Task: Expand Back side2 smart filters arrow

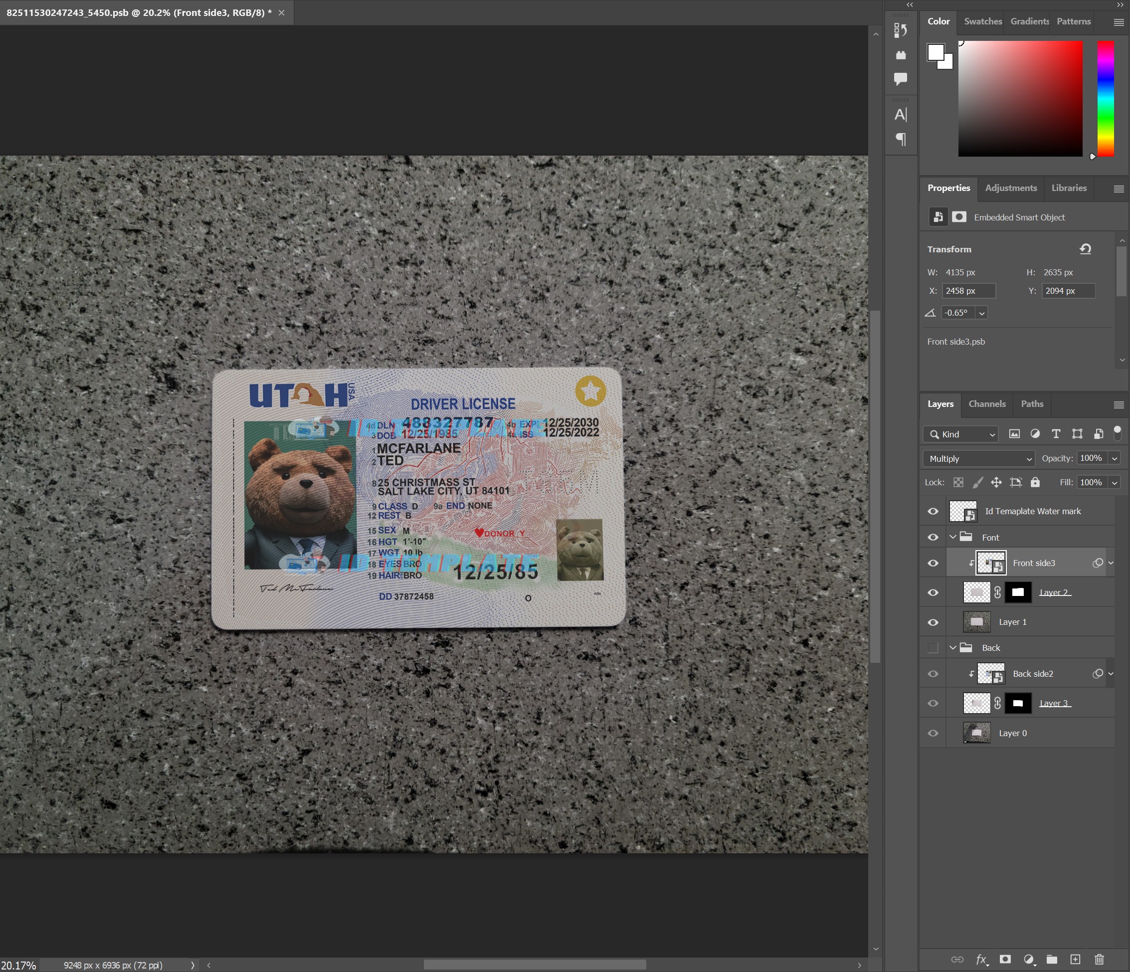Action: pos(1111,674)
